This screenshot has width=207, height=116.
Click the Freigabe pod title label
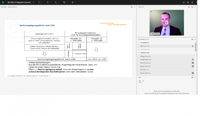pos(9,7)
